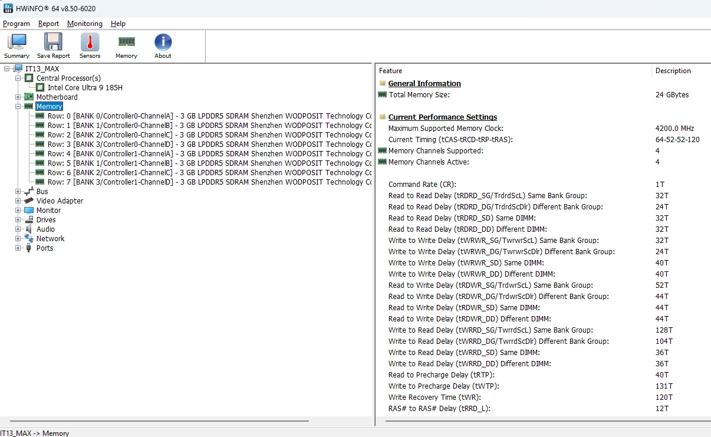Image resolution: width=711 pixels, height=437 pixels.
Task: Open the Sensors thermometer icon
Action: click(90, 42)
